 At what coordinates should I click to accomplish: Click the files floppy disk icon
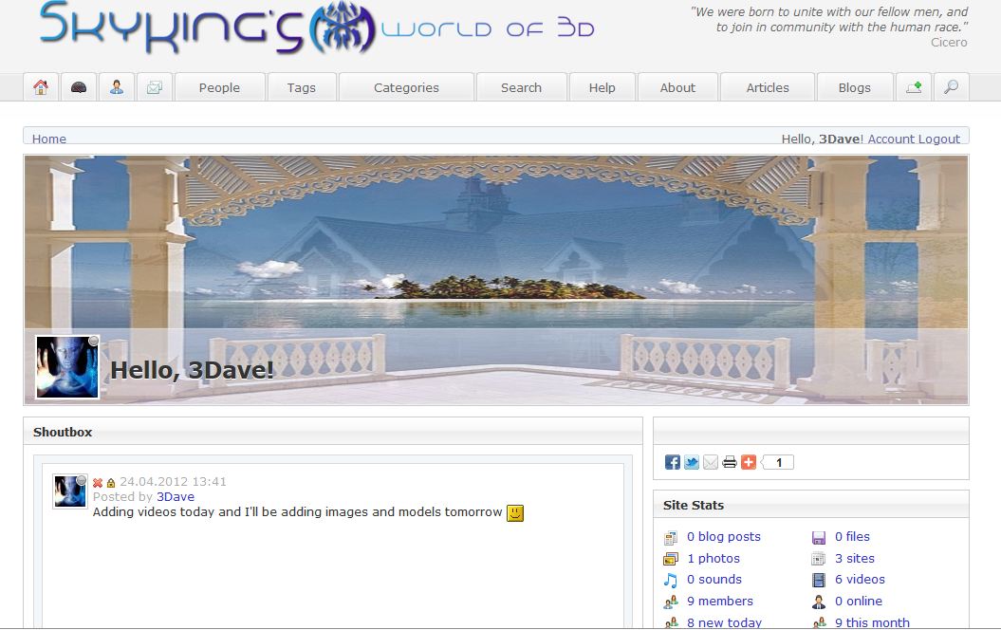819,537
